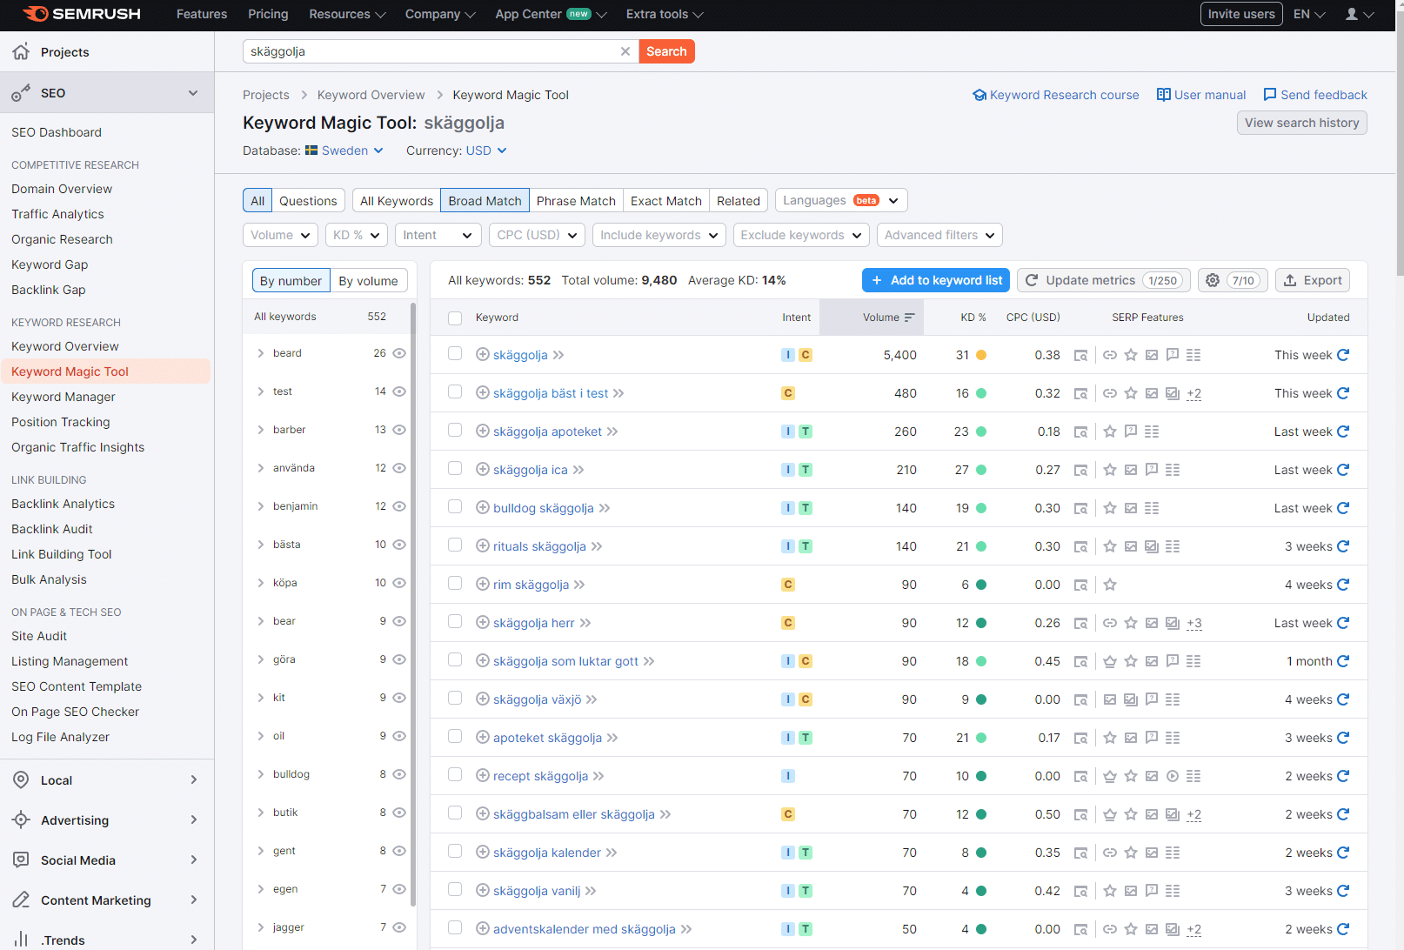Toggle eye icon for beard group
This screenshot has height=950, width=1404.
399,353
